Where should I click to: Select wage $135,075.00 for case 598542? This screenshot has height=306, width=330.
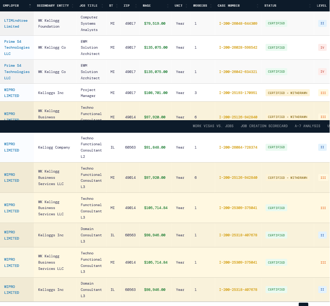(x=156, y=48)
